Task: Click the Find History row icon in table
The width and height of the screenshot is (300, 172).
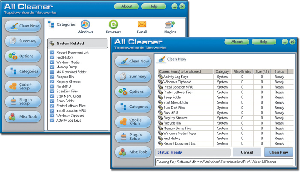Action: click(160, 138)
